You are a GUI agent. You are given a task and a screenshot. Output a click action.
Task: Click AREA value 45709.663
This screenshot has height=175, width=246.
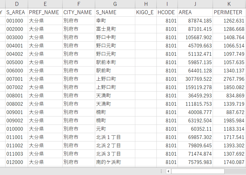click(195, 46)
